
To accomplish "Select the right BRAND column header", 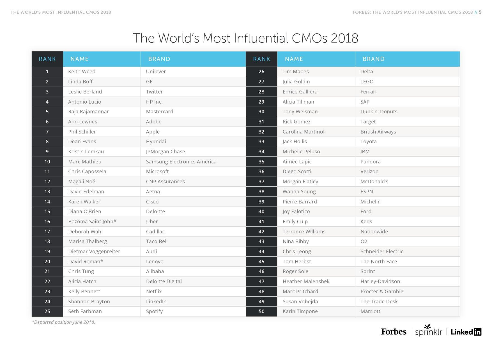I will pyautogui.click(x=374, y=59).
